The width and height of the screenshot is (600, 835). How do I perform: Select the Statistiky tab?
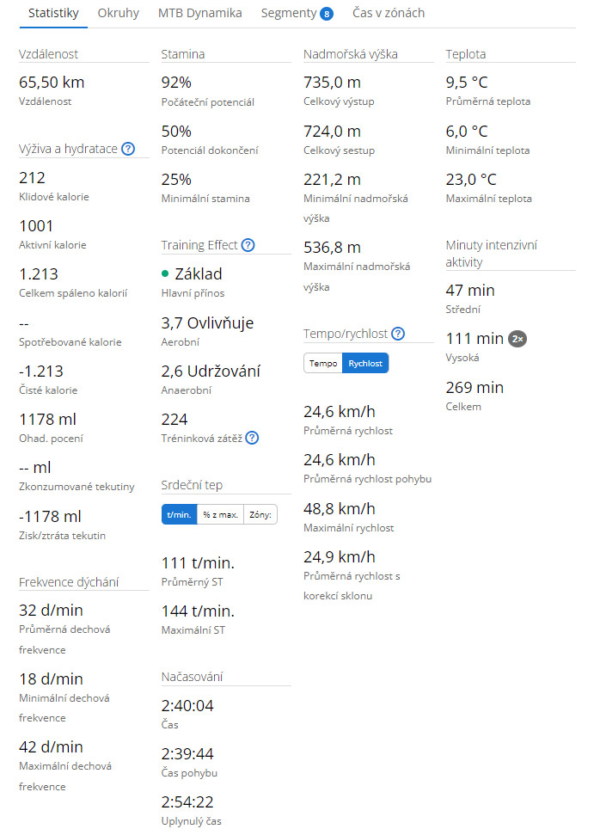coord(53,13)
